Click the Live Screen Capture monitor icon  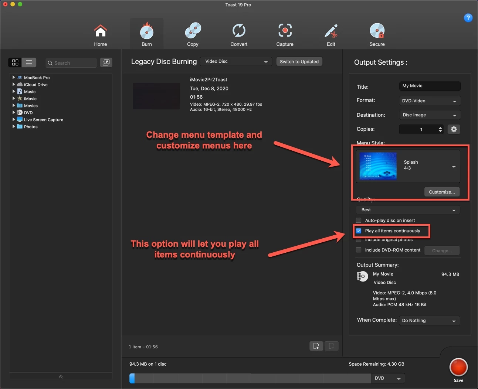coord(20,120)
